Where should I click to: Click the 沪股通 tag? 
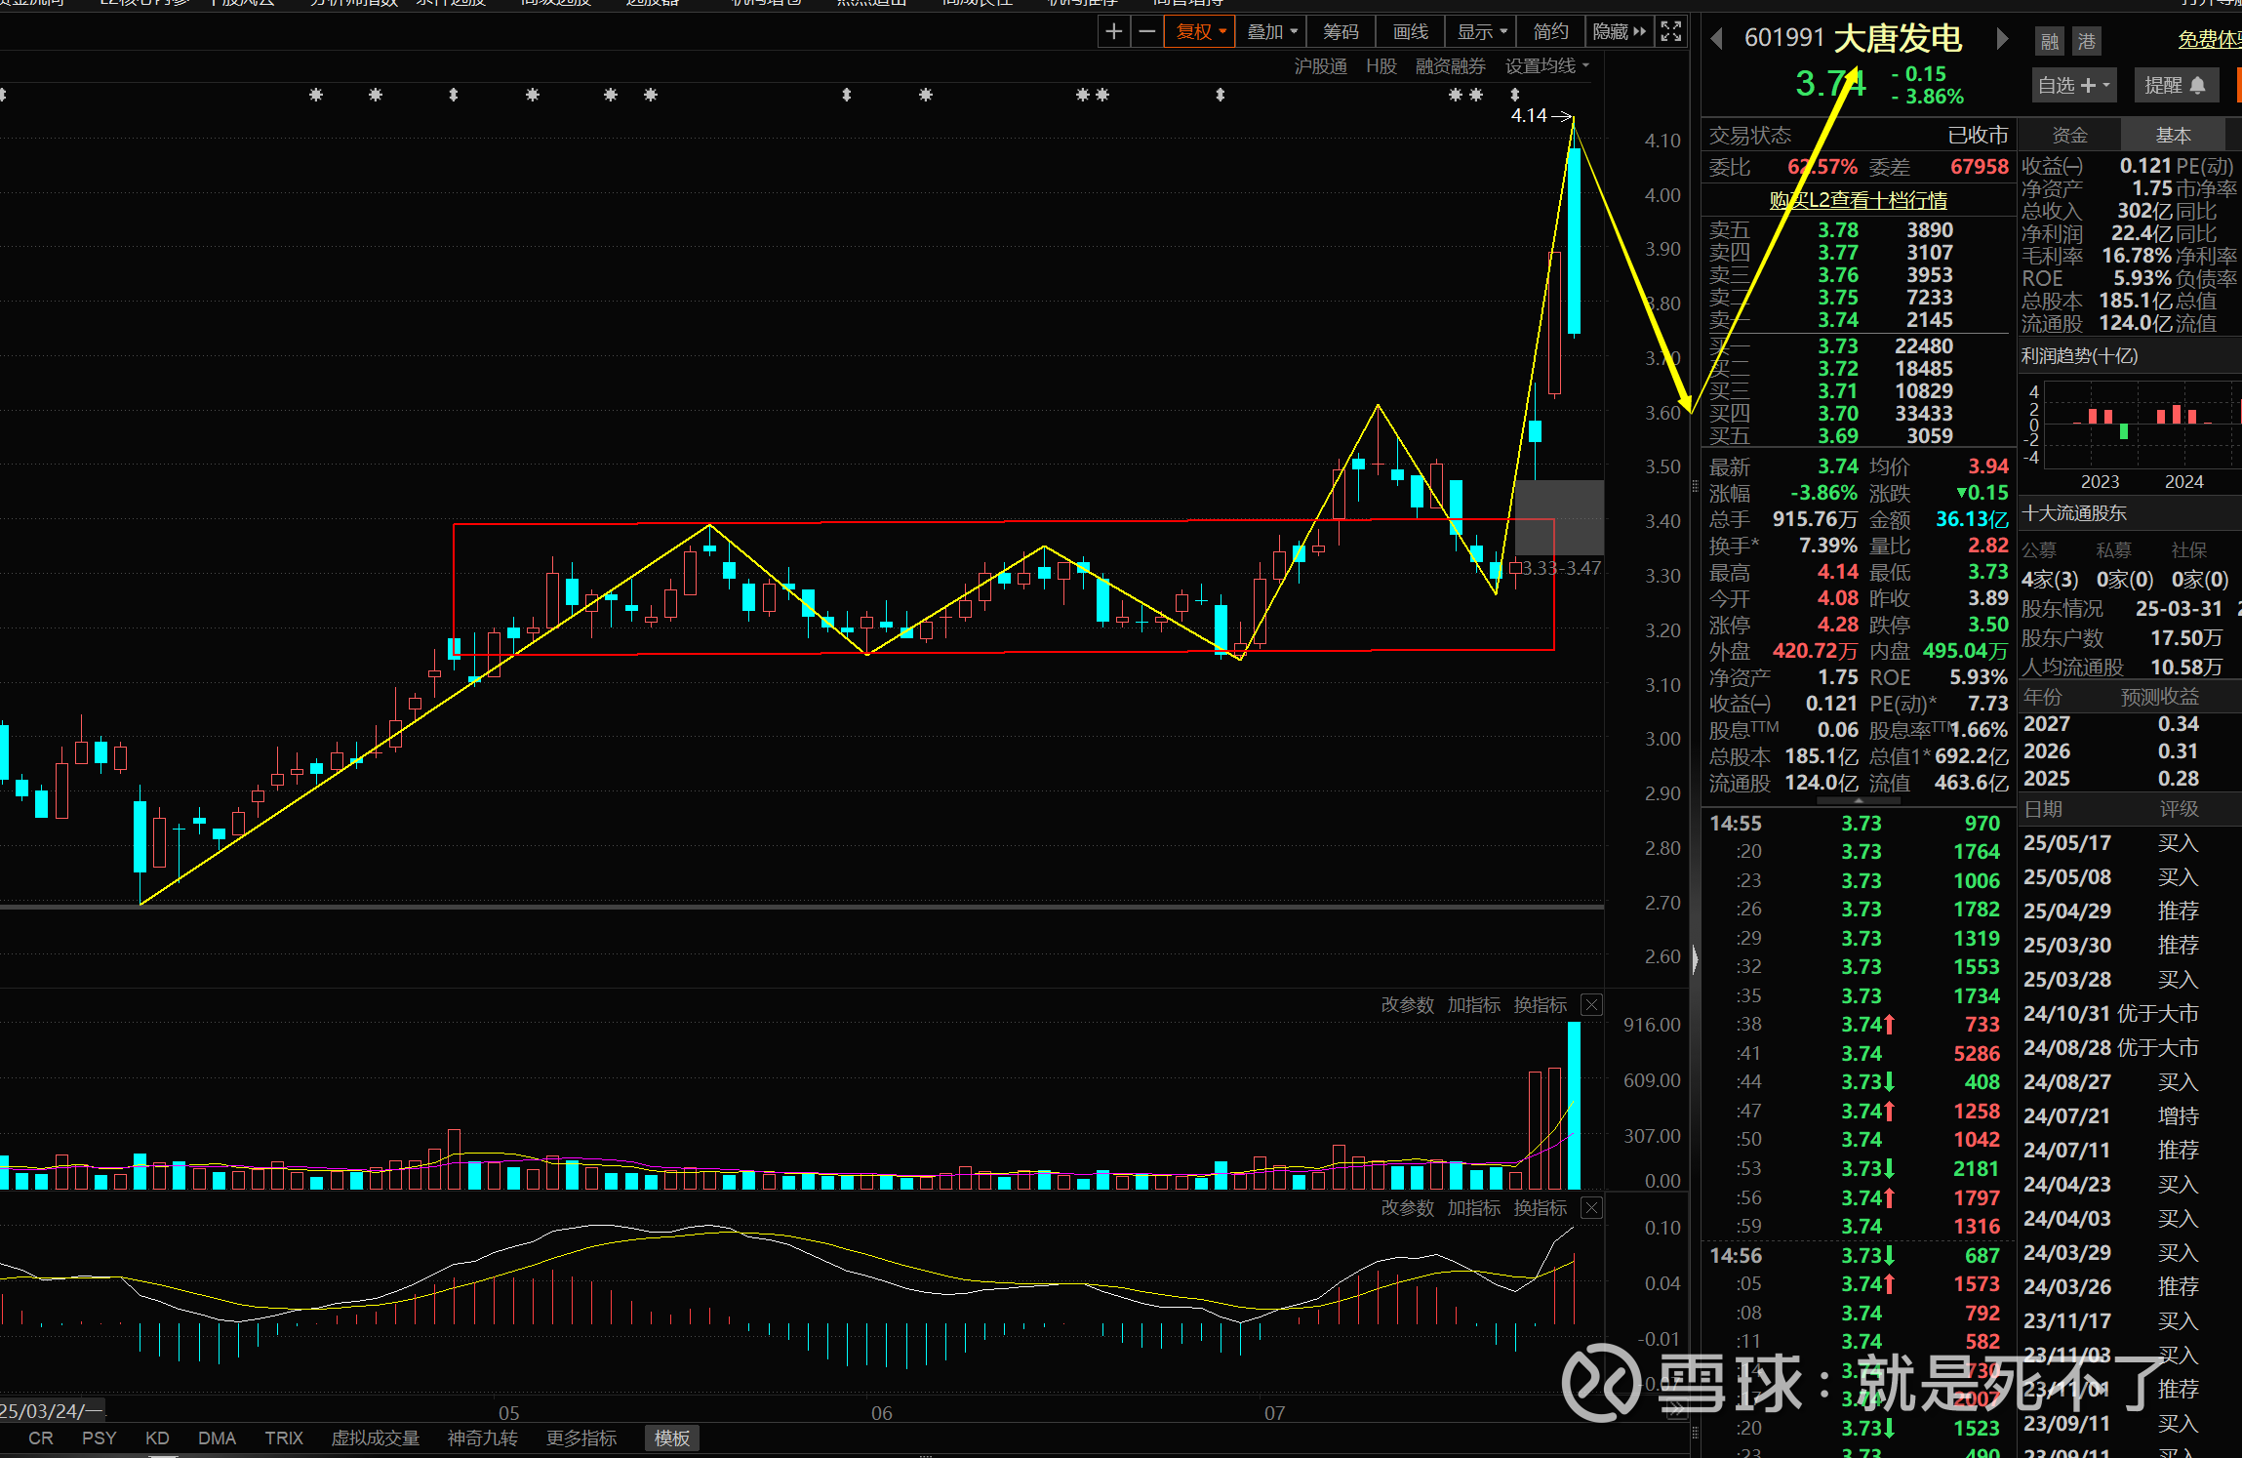click(1321, 66)
